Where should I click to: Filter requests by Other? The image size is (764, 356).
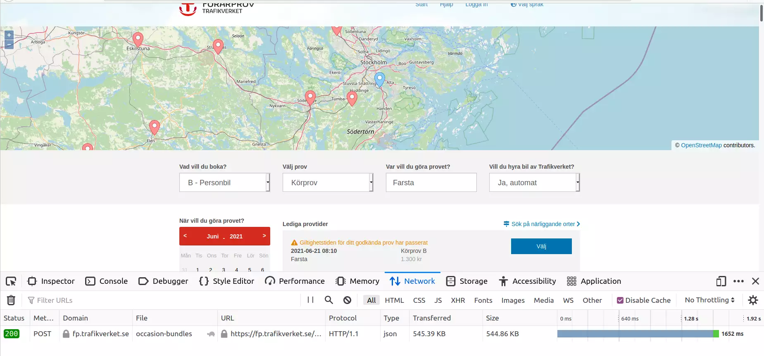pyautogui.click(x=592, y=300)
